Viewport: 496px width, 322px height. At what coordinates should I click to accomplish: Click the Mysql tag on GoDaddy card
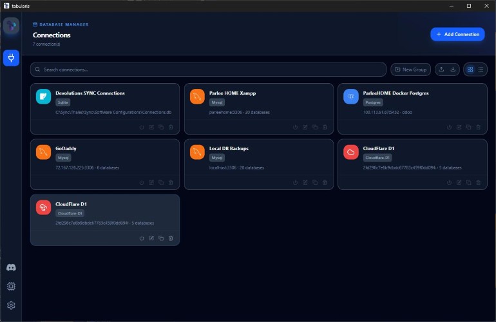tap(63, 158)
